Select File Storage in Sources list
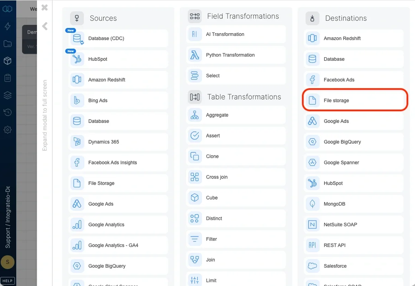Viewport: 415px width, 286px height. pos(119,183)
